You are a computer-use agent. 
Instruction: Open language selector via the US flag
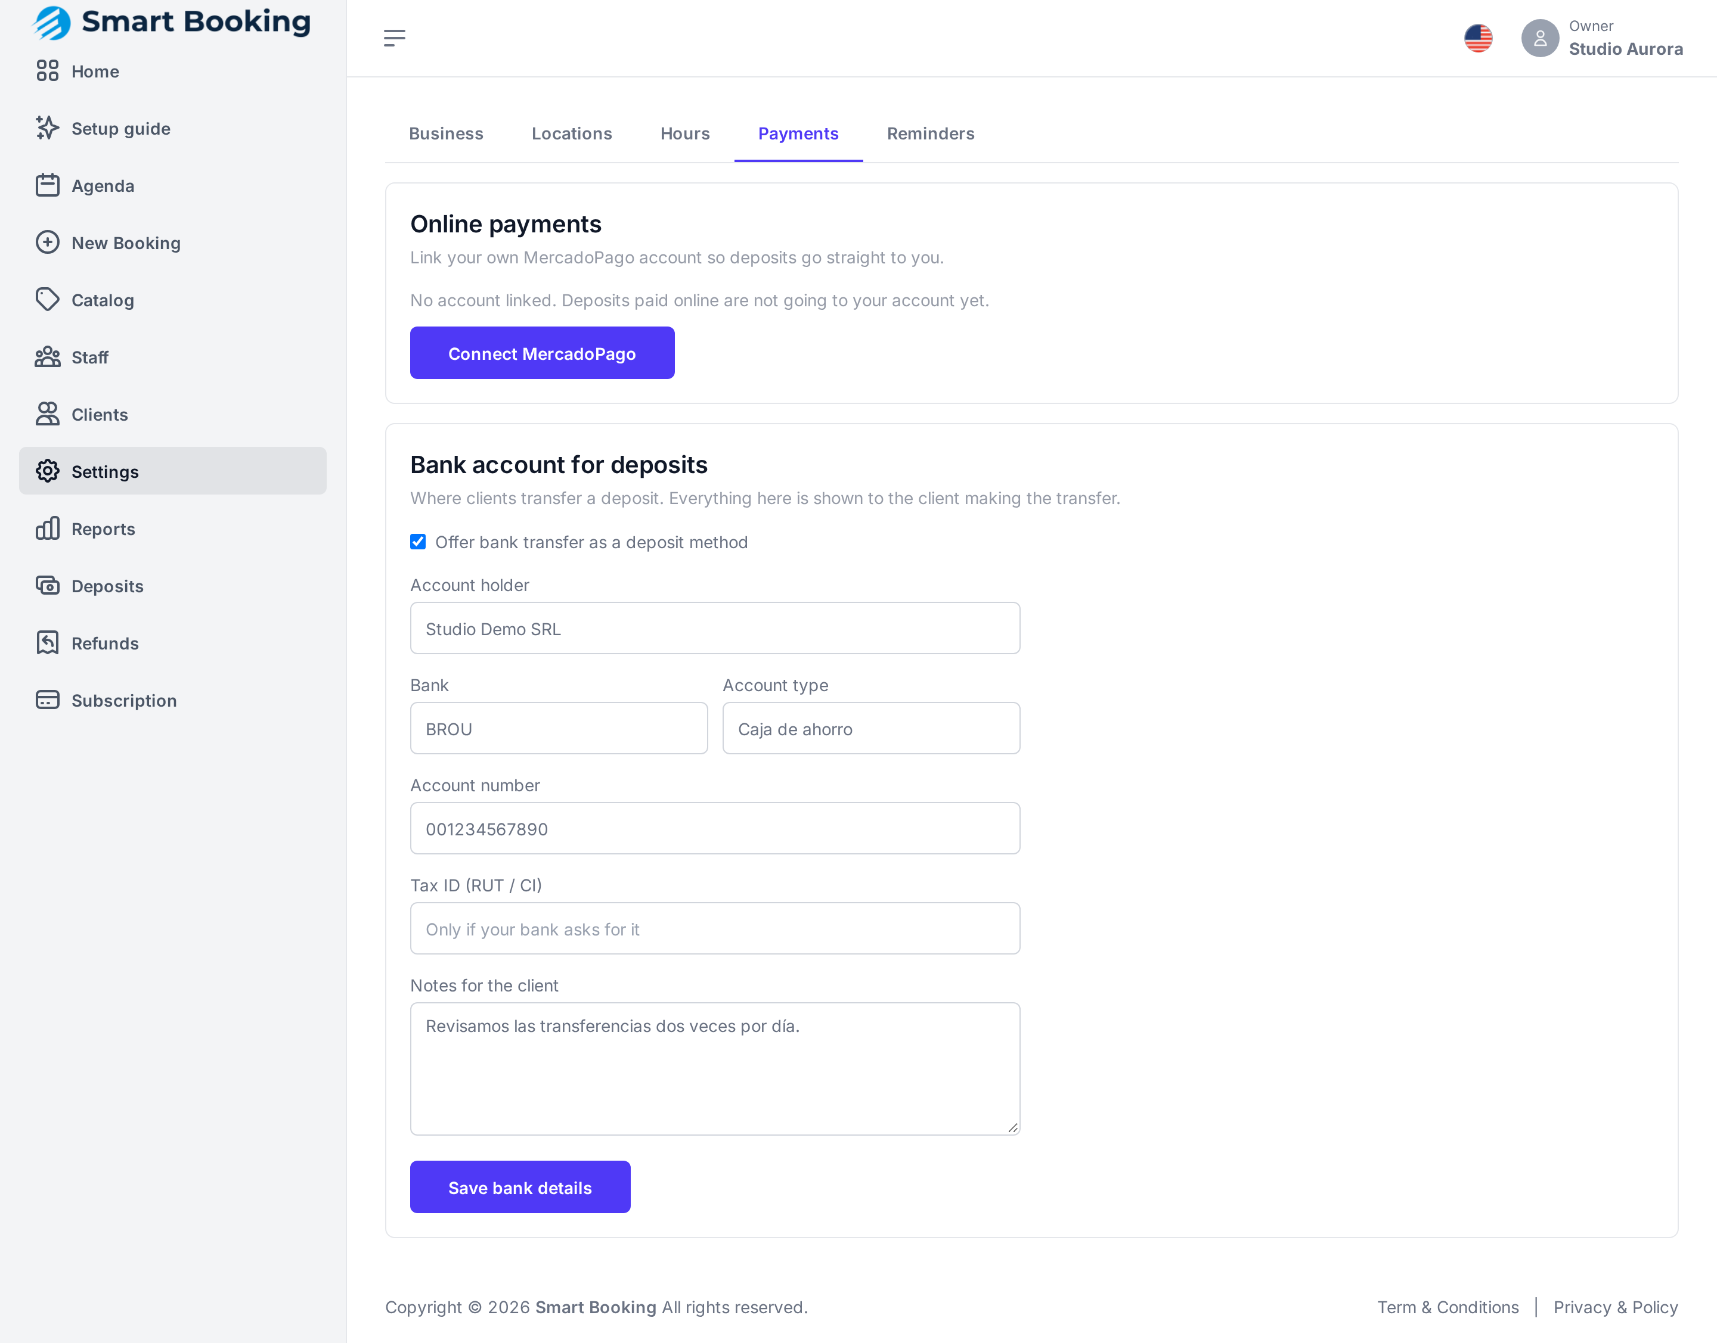click(x=1478, y=38)
